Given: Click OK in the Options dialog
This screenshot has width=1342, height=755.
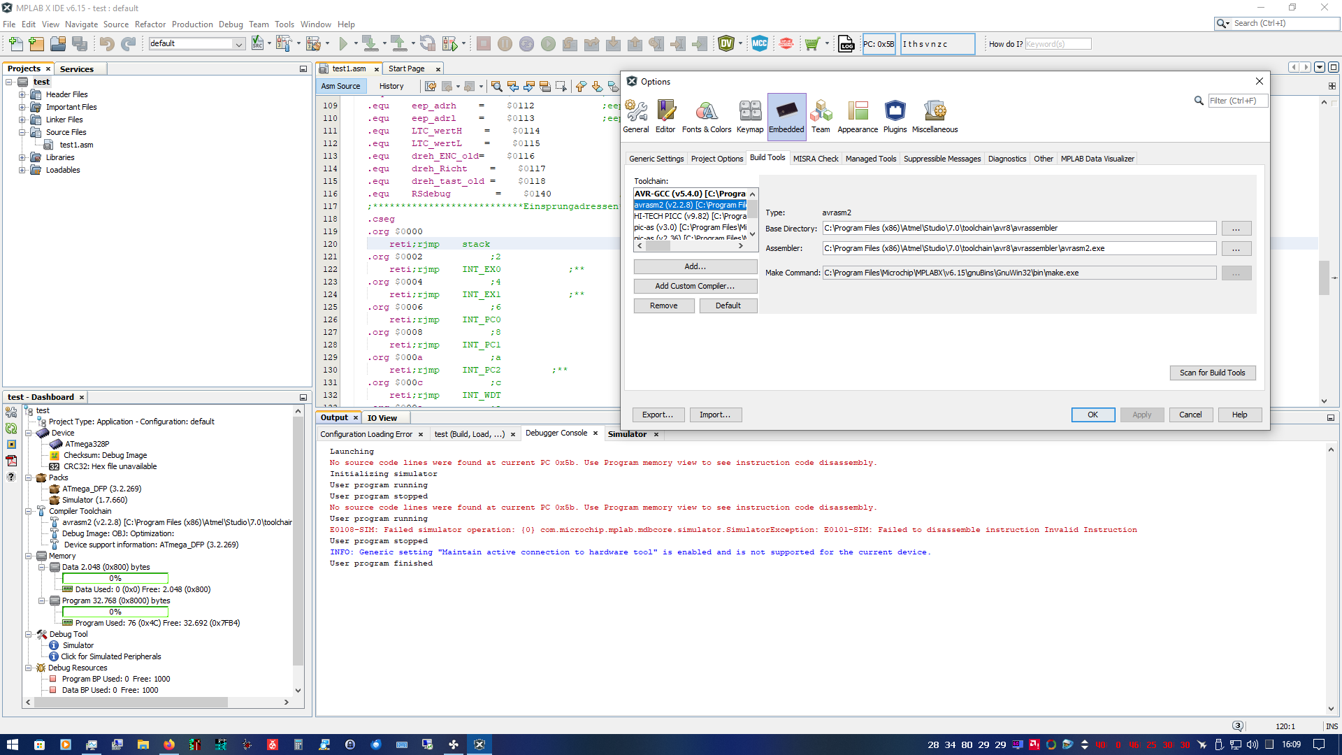Looking at the screenshot, I should (x=1093, y=415).
